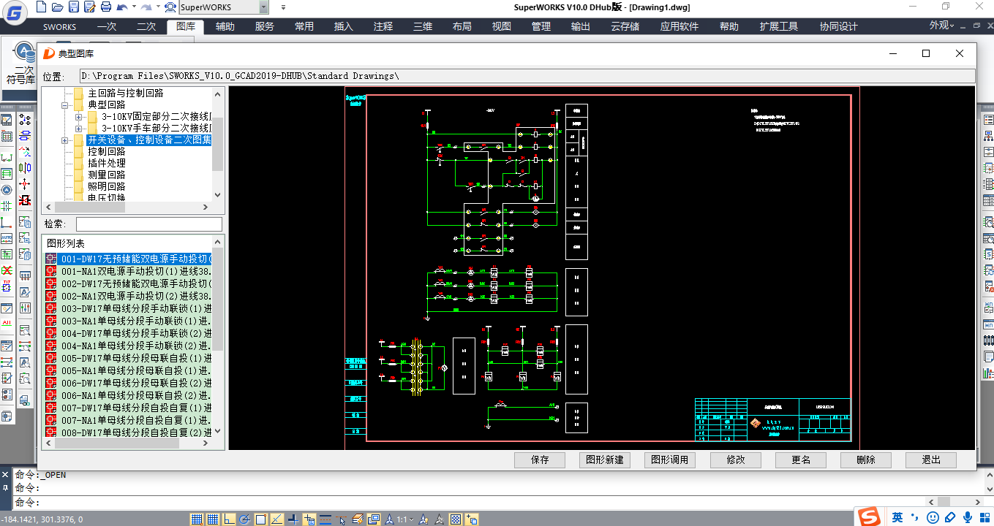994x526 pixels.
Task: Click the drawing list vertical scrollbar
Action: [218, 338]
